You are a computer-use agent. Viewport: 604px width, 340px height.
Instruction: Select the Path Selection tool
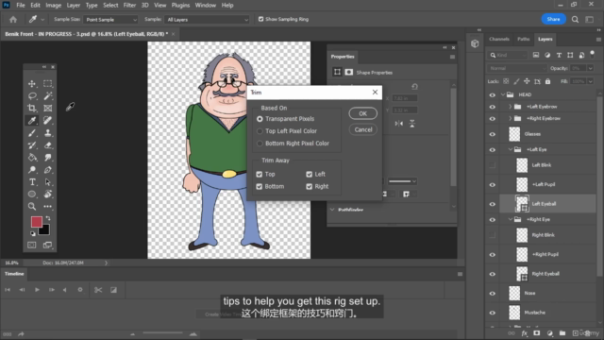tap(48, 182)
